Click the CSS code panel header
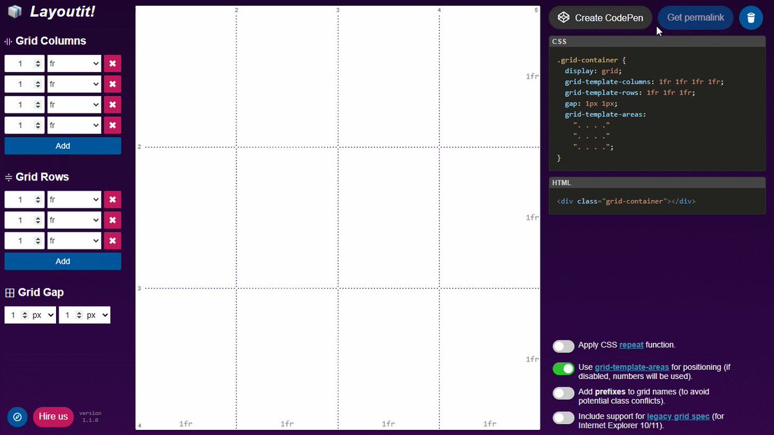 pos(657,41)
